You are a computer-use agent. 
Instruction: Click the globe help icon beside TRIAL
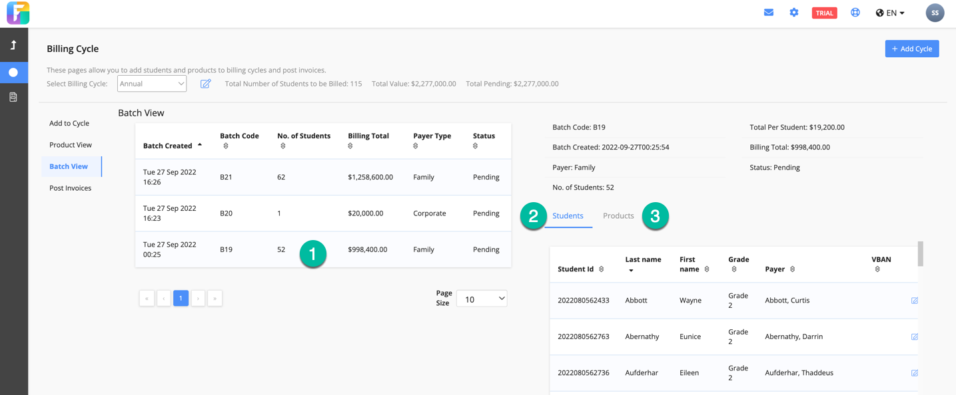[855, 13]
